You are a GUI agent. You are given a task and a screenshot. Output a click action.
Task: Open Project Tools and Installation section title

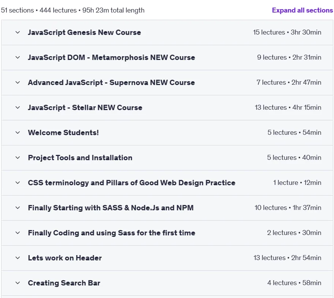point(80,158)
